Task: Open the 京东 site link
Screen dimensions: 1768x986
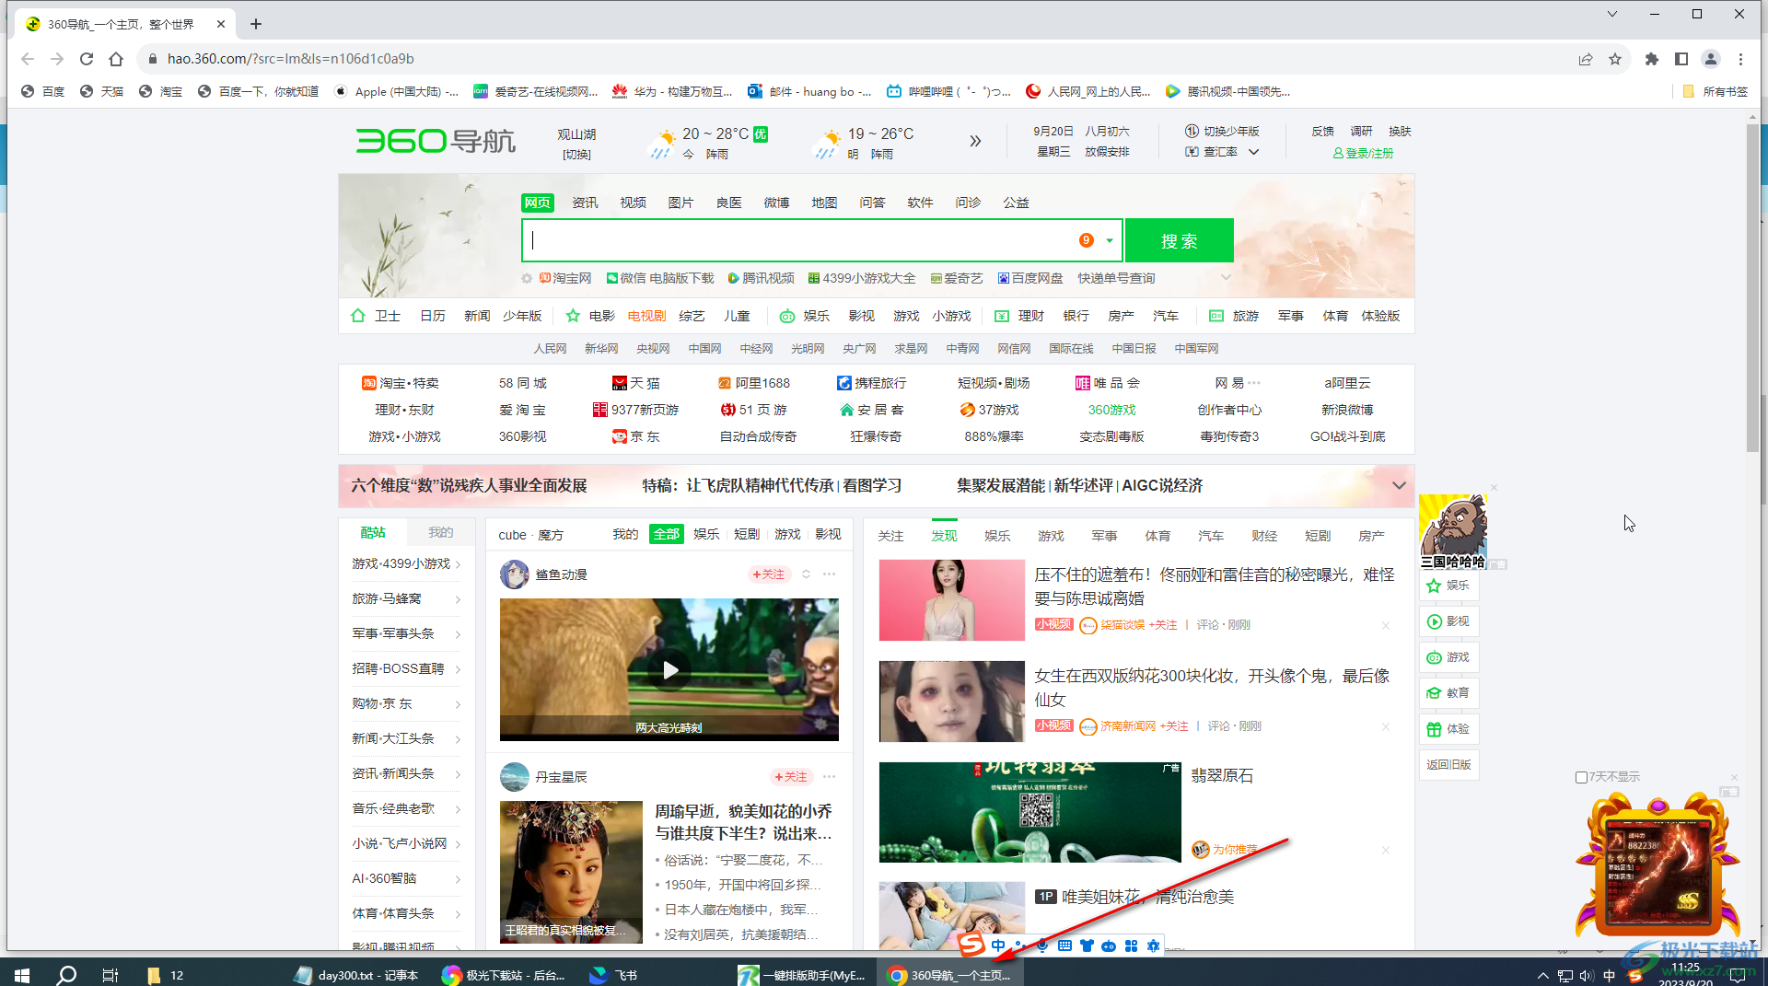Action: coord(636,436)
